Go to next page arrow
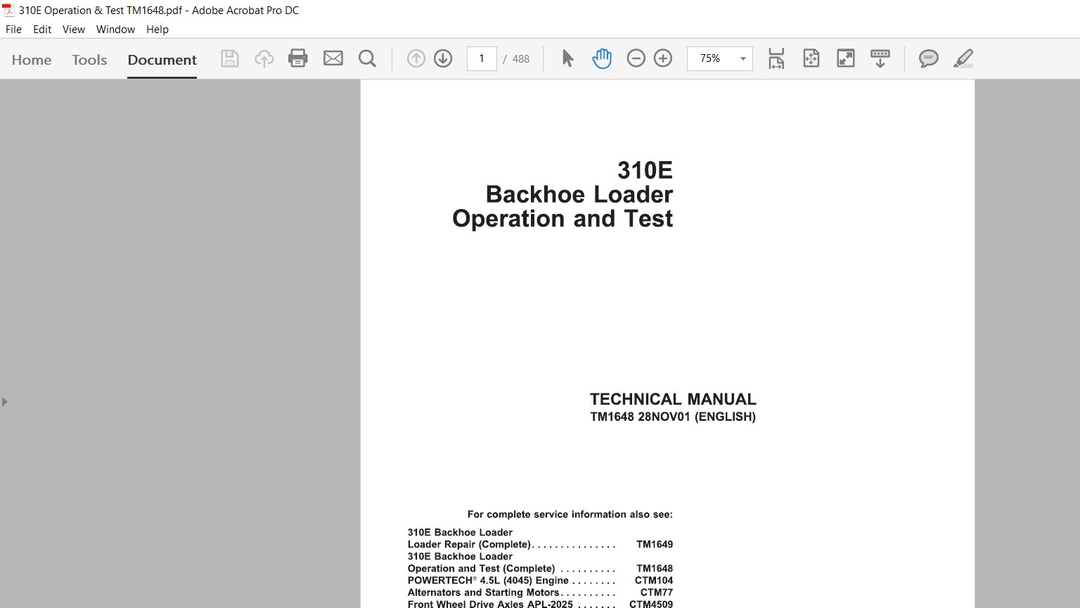 (443, 58)
